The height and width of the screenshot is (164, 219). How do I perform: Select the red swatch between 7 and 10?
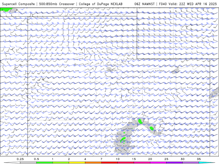point(109,163)
